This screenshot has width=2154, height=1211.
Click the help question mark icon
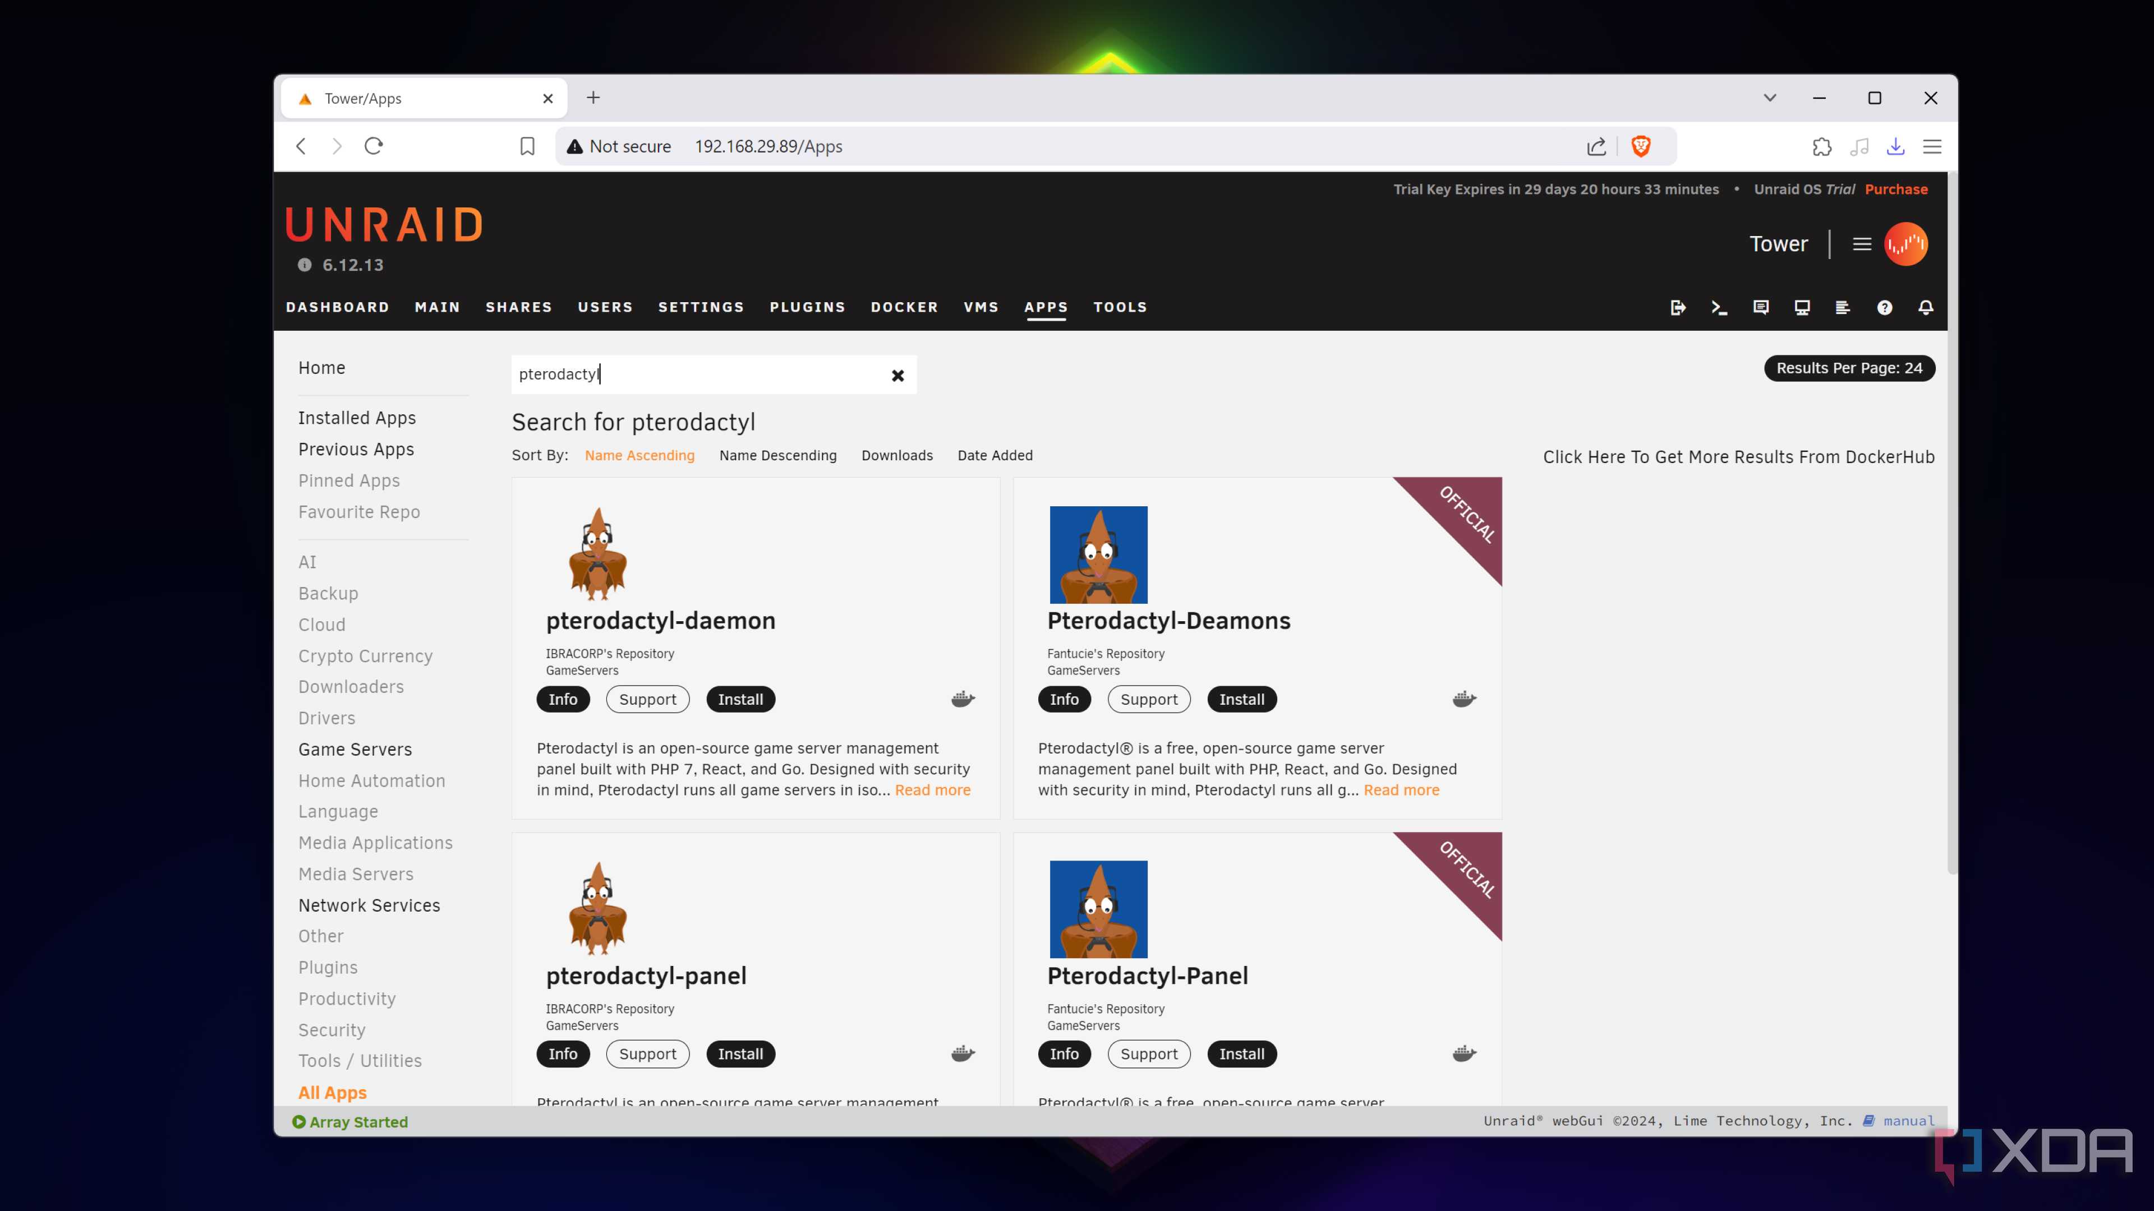click(x=1885, y=308)
